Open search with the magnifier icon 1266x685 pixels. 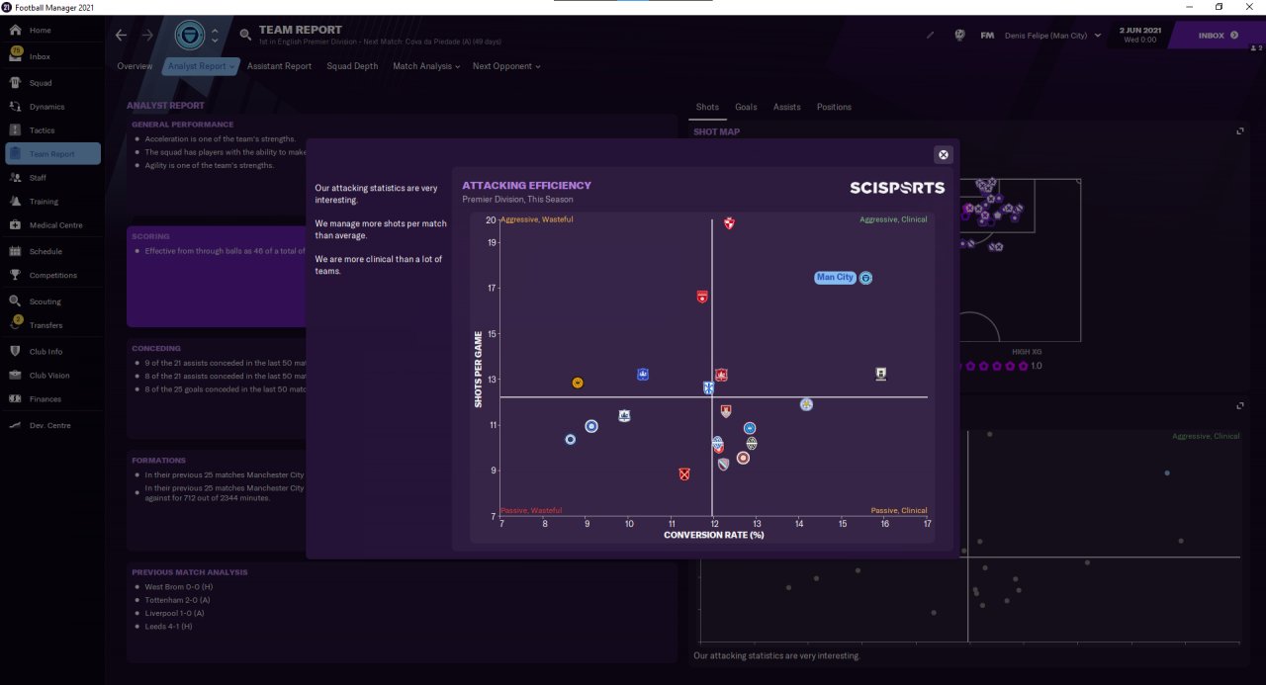pos(245,35)
